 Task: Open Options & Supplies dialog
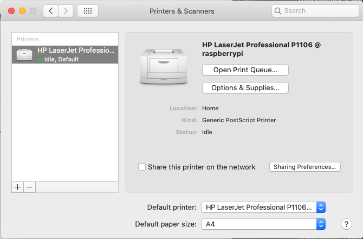pyautogui.click(x=245, y=87)
